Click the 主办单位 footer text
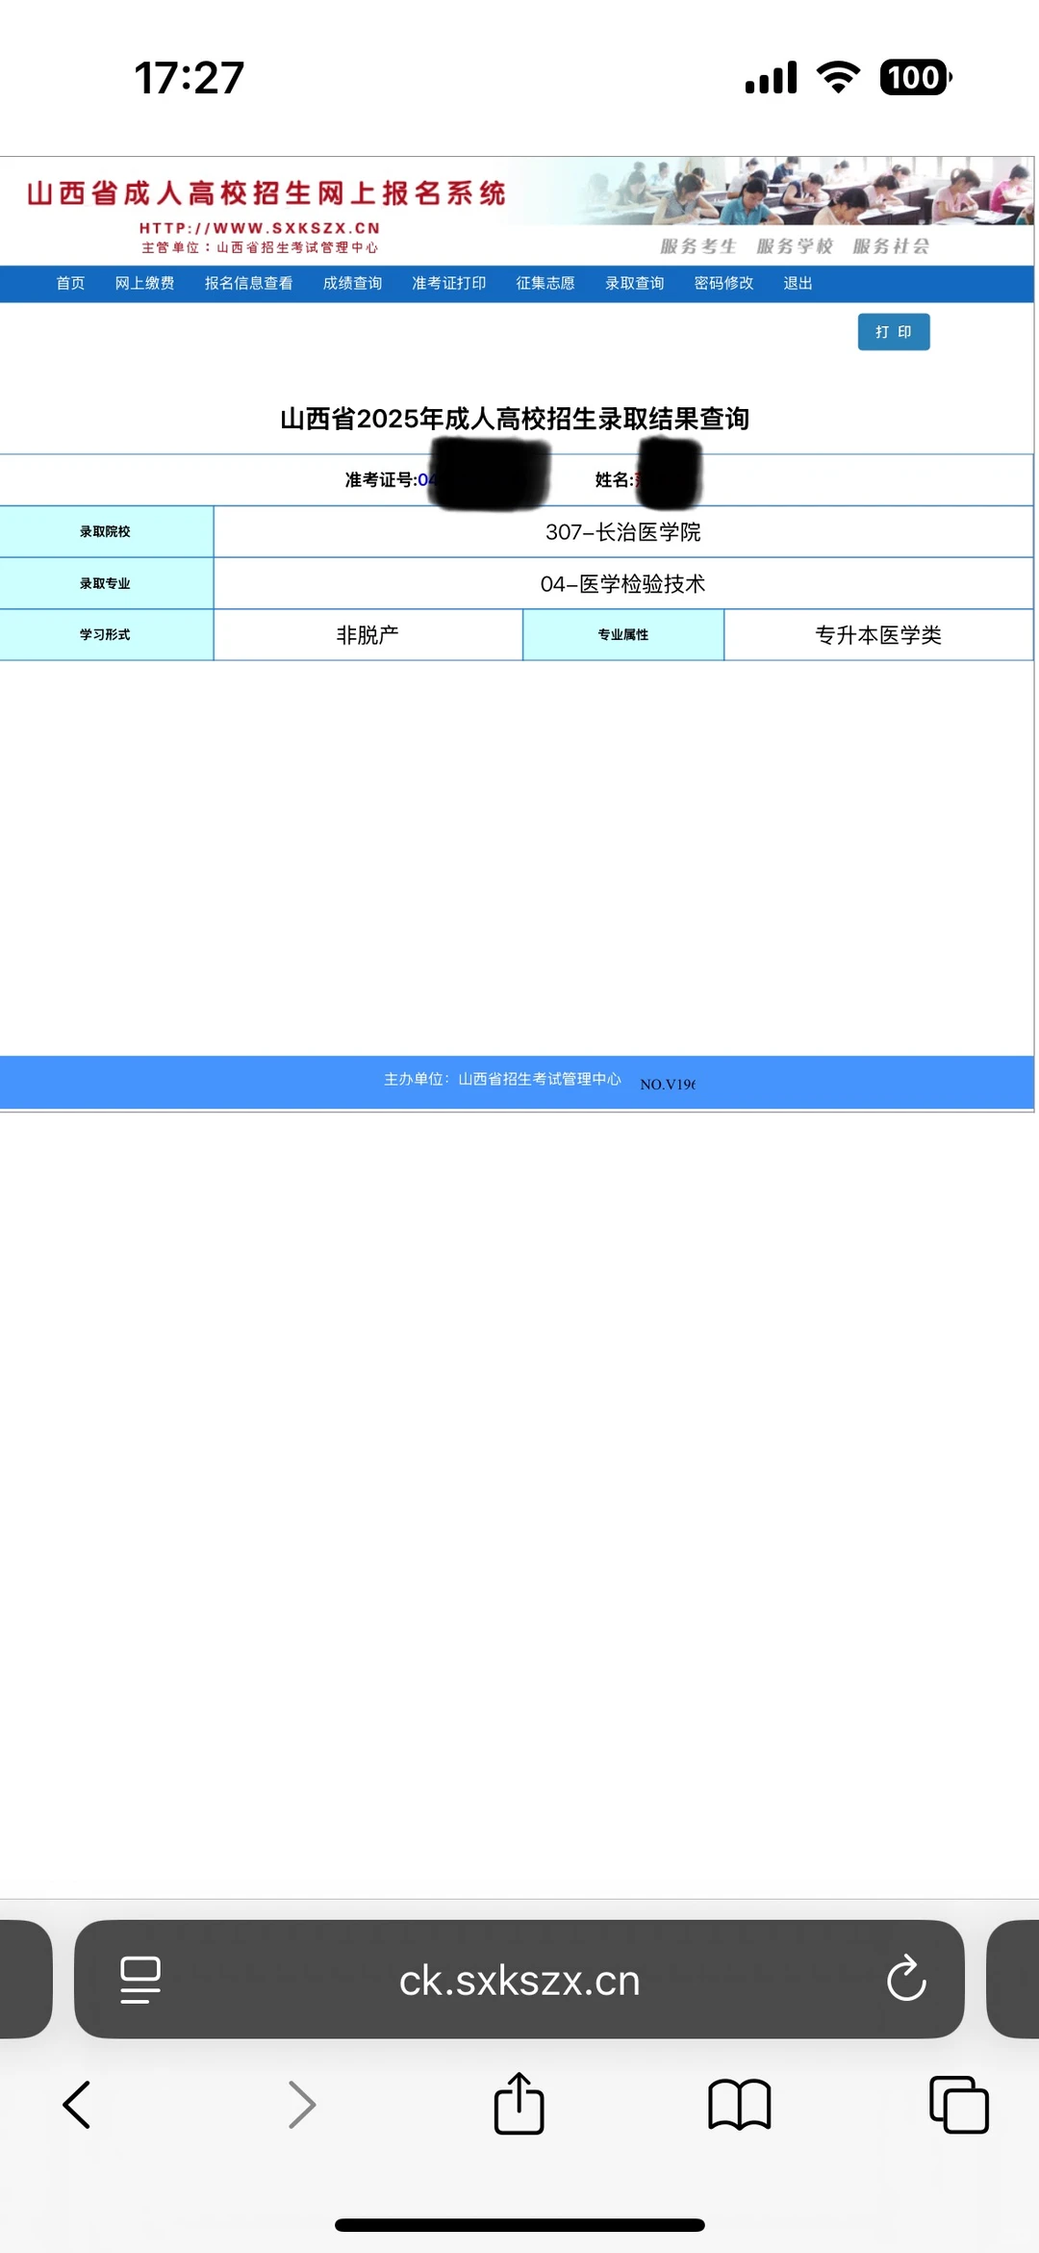Screen dimensions: 1039x2253 (502, 1079)
